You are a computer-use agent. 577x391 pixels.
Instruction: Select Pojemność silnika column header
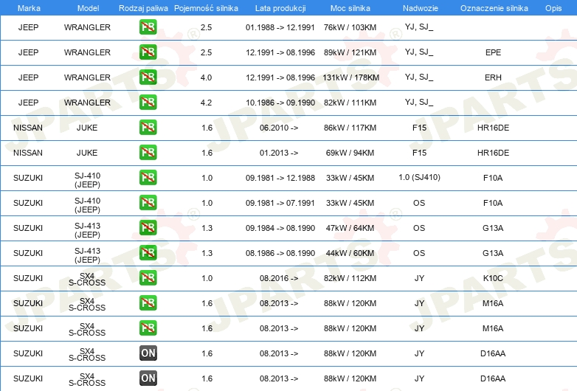tap(206, 8)
